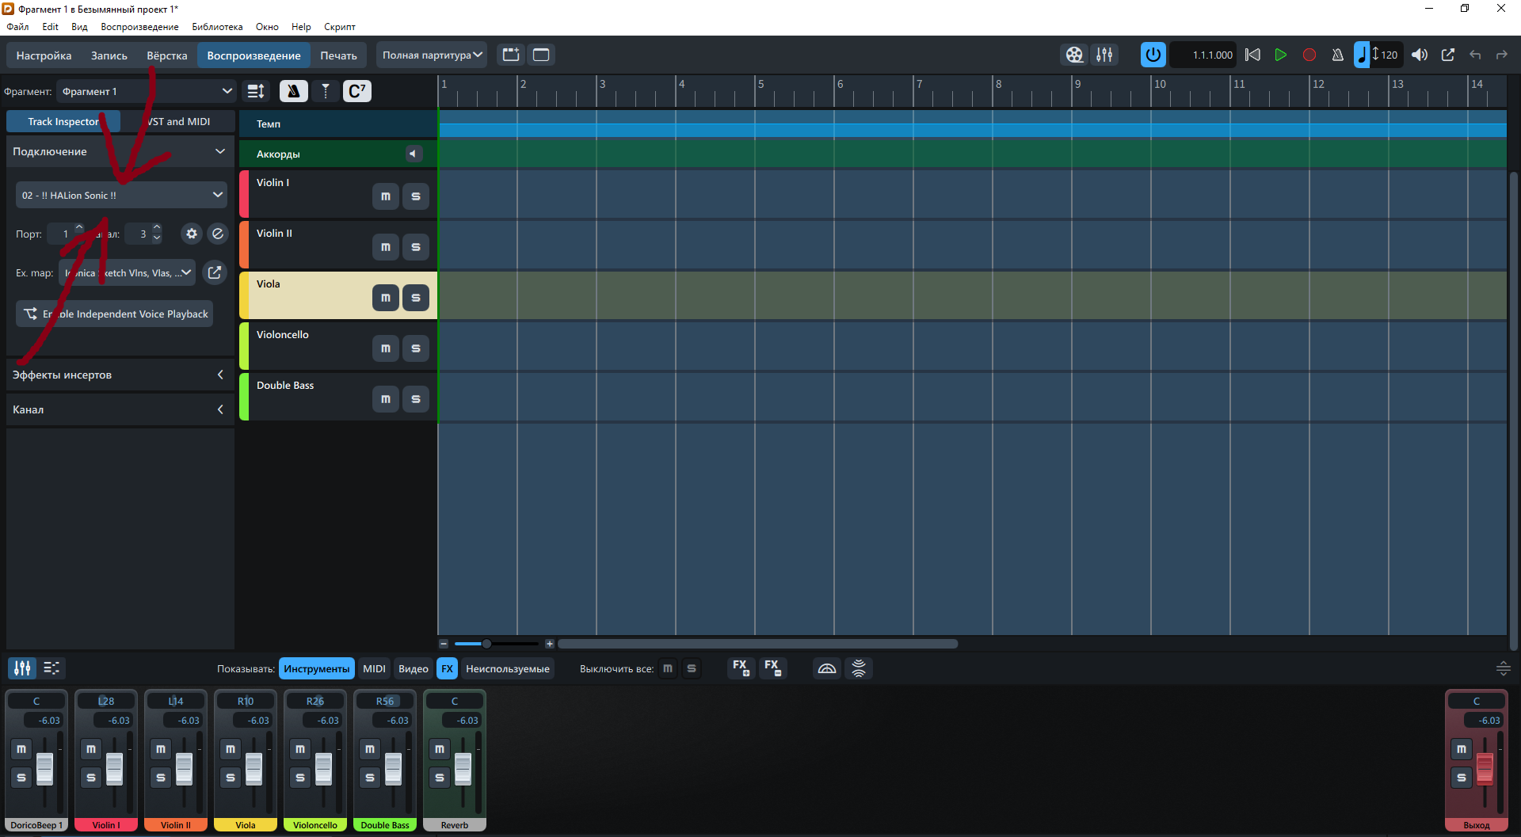Open the 02 - HALion Sonic plugin dropdown
This screenshot has height=837, width=1521.
coord(121,195)
